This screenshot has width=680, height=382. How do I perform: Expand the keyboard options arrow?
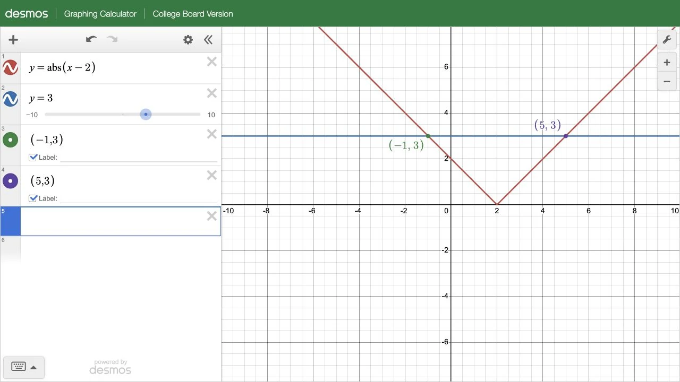point(33,367)
